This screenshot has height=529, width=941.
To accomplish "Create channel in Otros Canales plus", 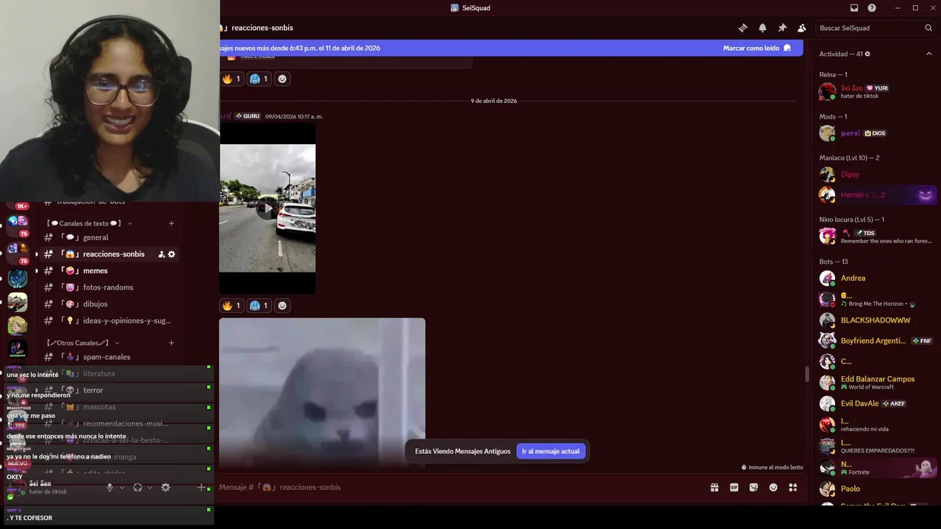I will [x=171, y=343].
